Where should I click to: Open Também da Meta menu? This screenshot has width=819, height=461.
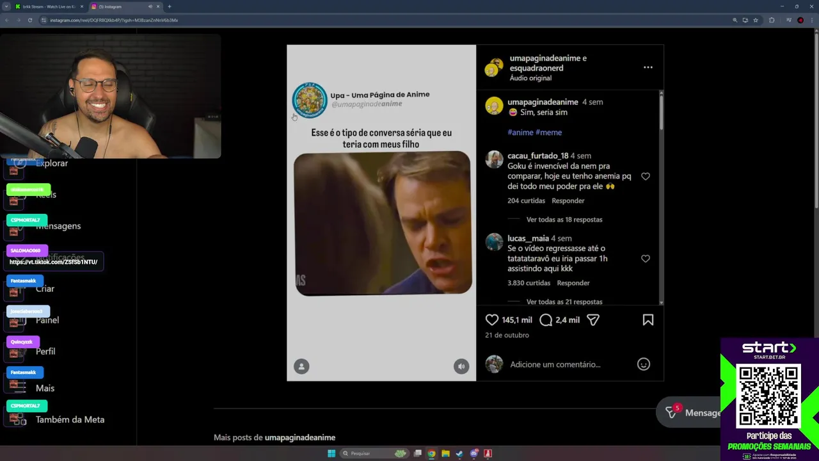click(x=70, y=419)
